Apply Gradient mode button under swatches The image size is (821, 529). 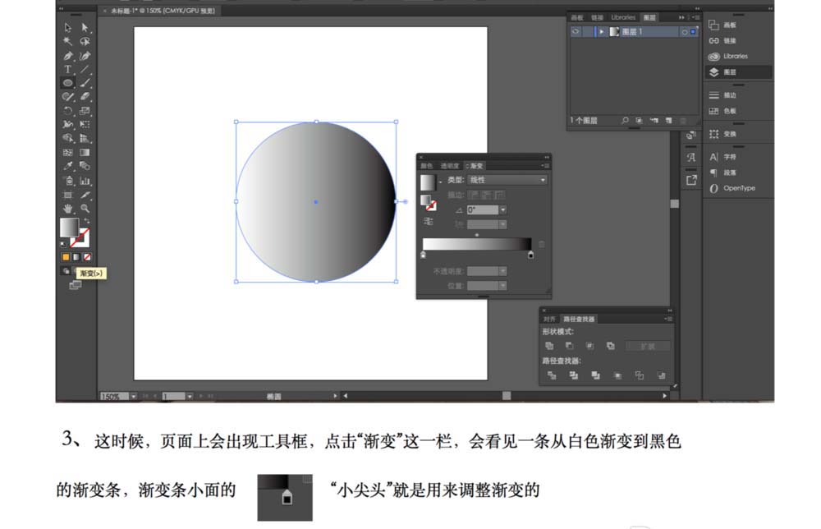click(x=76, y=257)
